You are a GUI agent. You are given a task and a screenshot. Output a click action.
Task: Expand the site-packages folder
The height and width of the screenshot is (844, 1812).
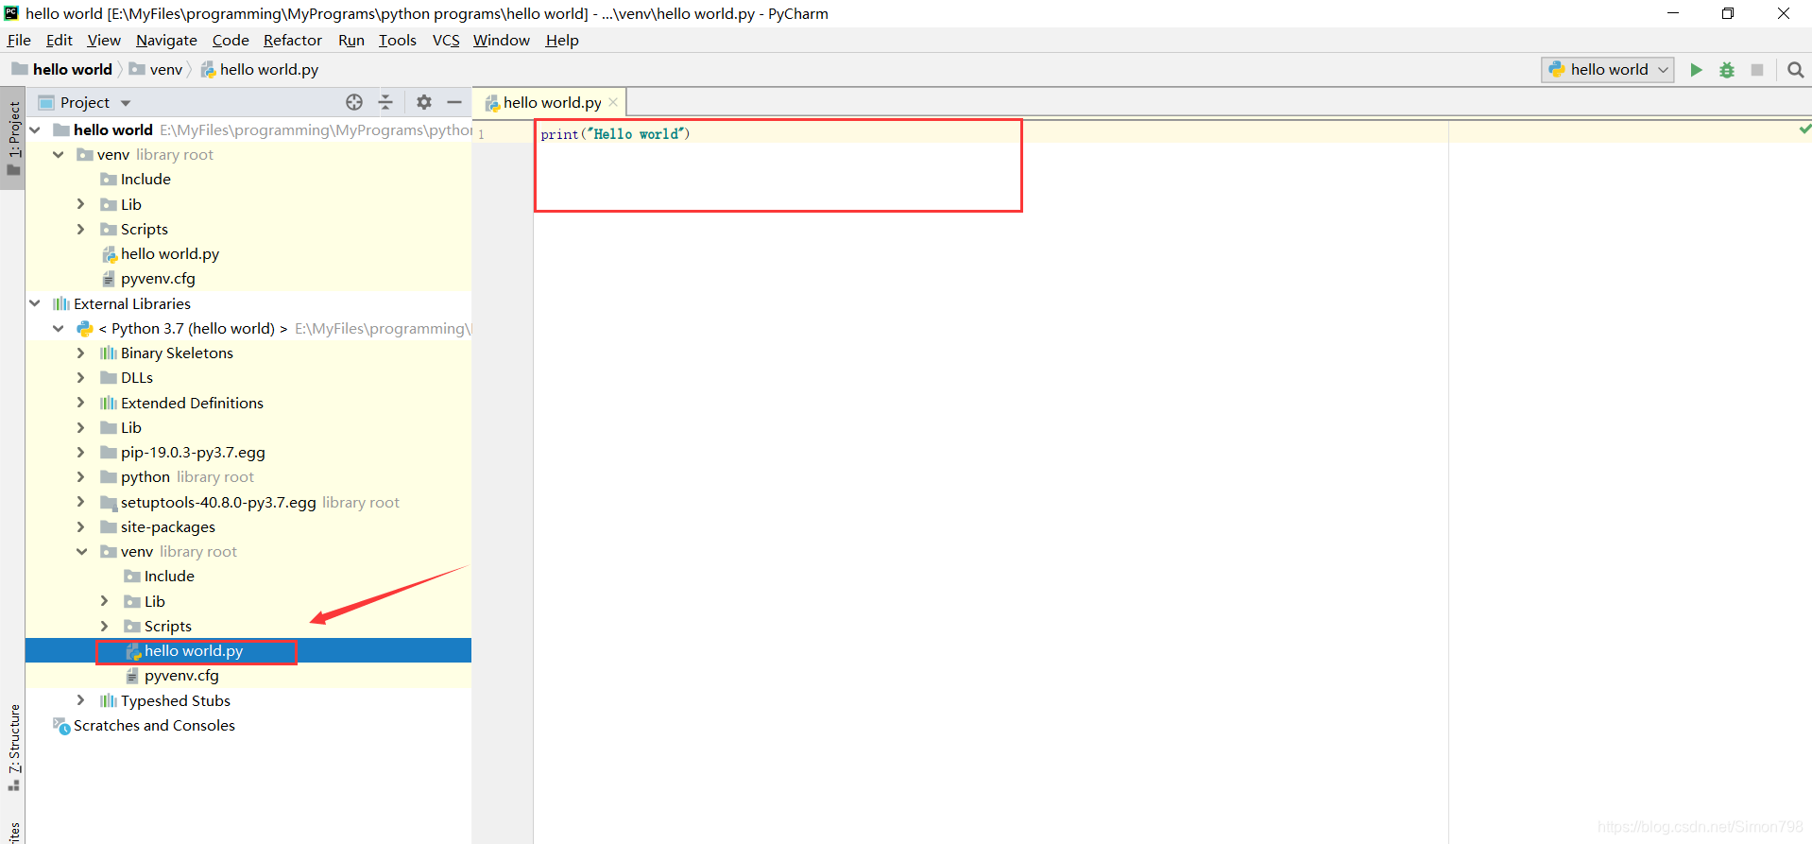(81, 526)
